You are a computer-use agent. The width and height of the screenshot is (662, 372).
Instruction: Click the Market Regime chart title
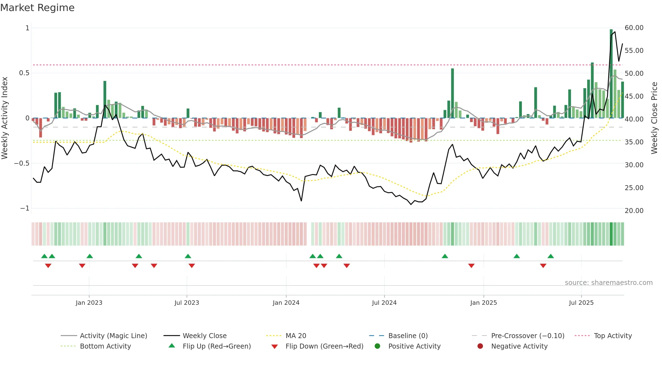click(37, 8)
